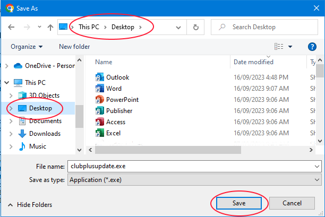Screen dimensions: 325x217
Task: Open the Help question mark icon
Action: coord(312,47)
